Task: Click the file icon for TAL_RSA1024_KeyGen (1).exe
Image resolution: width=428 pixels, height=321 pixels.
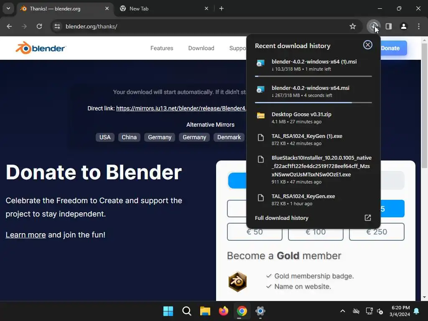Action: click(261, 137)
